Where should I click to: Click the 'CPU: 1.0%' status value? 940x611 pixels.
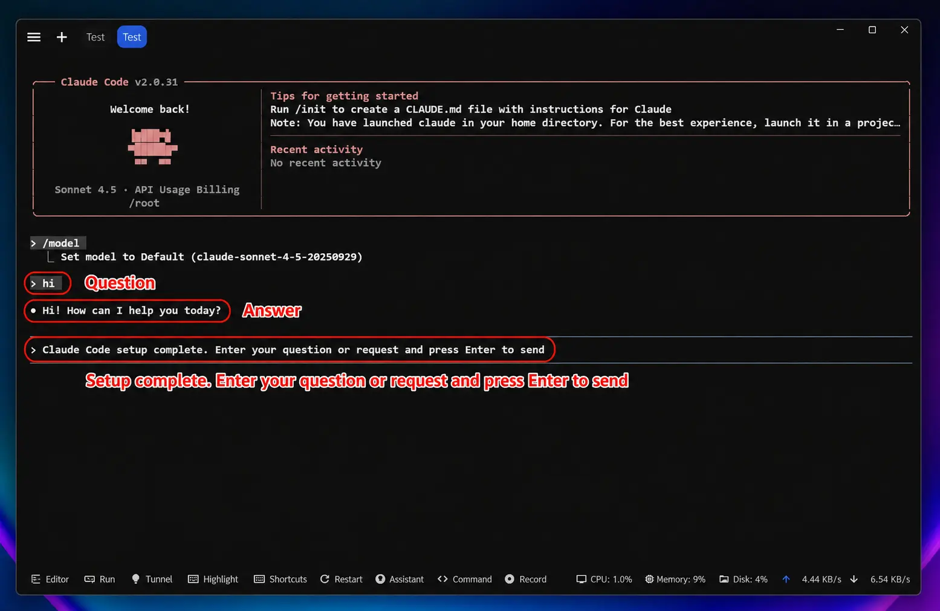611,579
